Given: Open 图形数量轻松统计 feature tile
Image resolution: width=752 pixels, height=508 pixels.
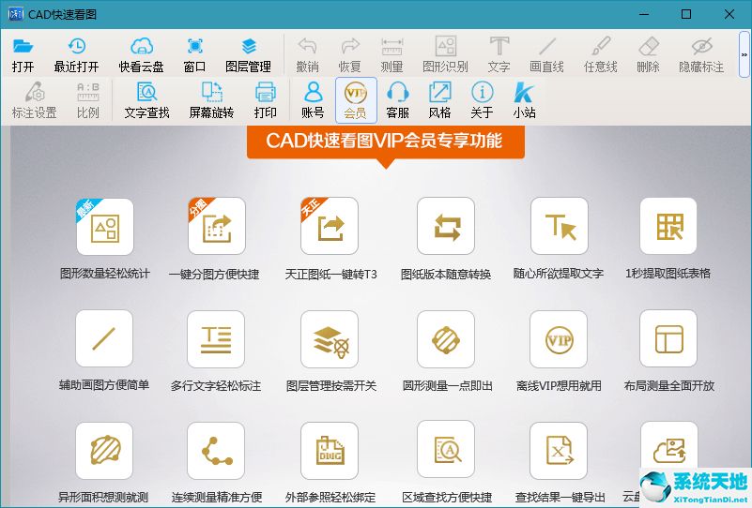Looking at the screenshot, I should tap(104, 226).
